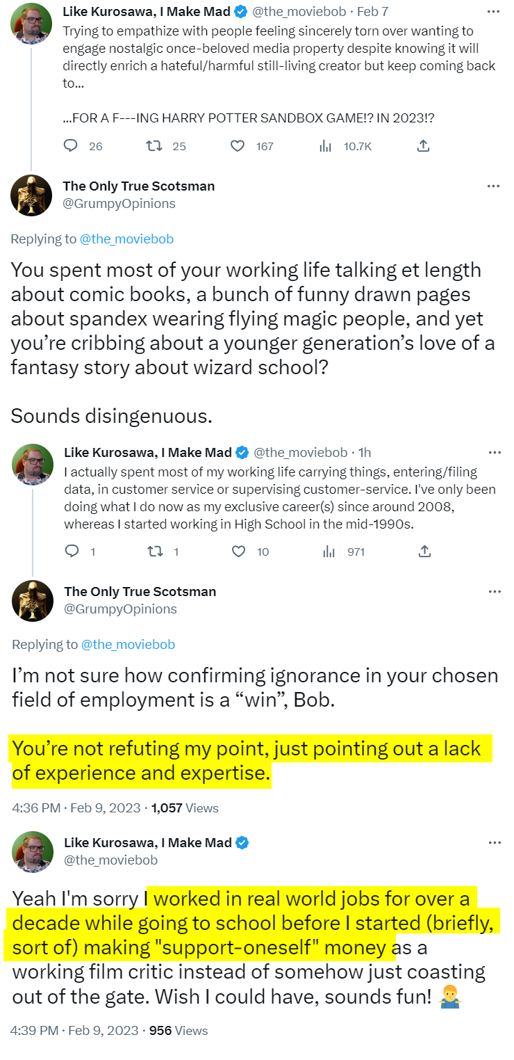Share the 1h working life tweet
Screen dimensions: 514x1060
(424, 552)
